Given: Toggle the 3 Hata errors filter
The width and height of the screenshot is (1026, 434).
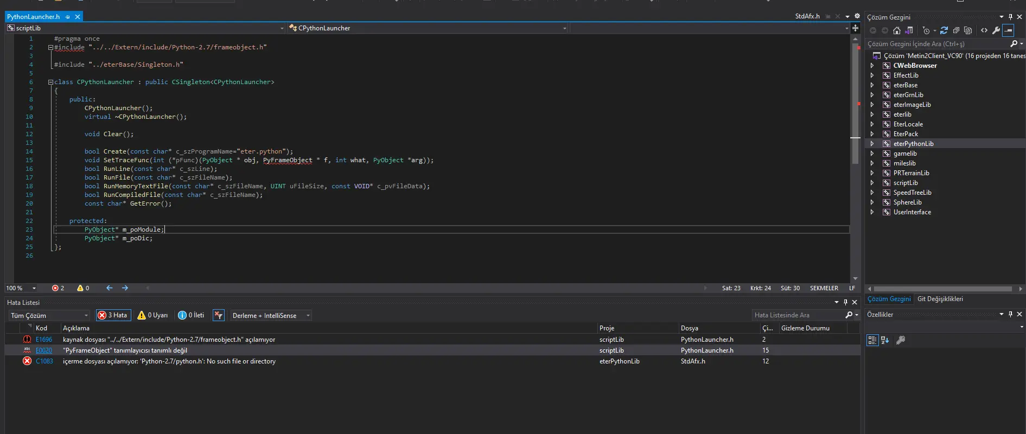Looking at the screenshot, I should (x=113, y=315).
